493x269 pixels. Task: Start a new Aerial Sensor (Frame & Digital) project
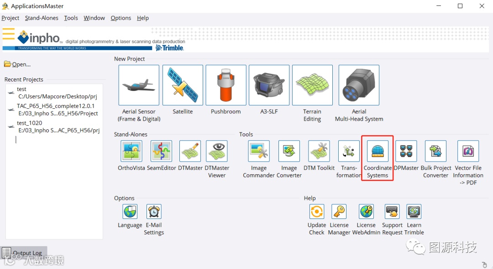[139, 85]
